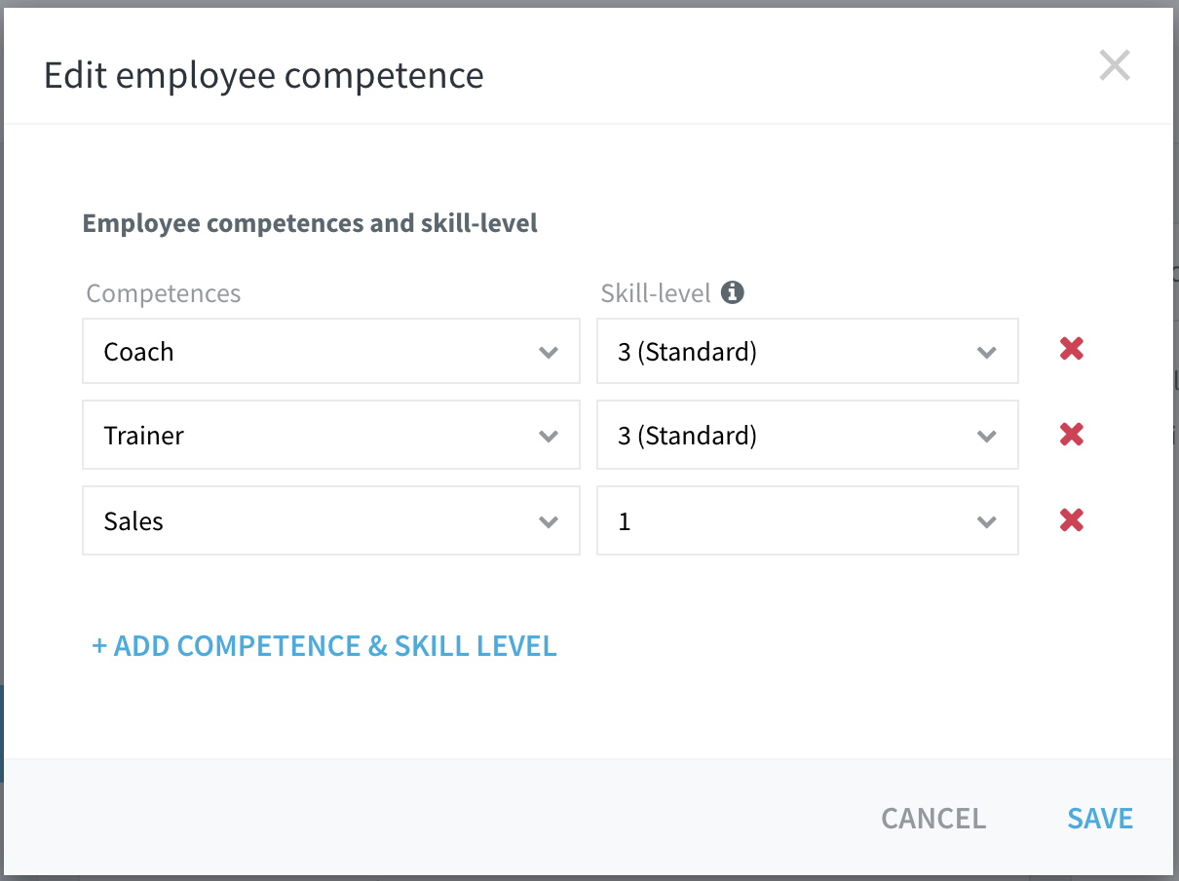Click the Cancel button
This screenshot has height=881, width=1179.
(933, 819)
